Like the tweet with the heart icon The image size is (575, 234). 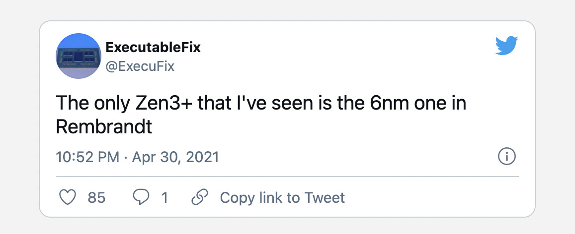tap(68, 197)
